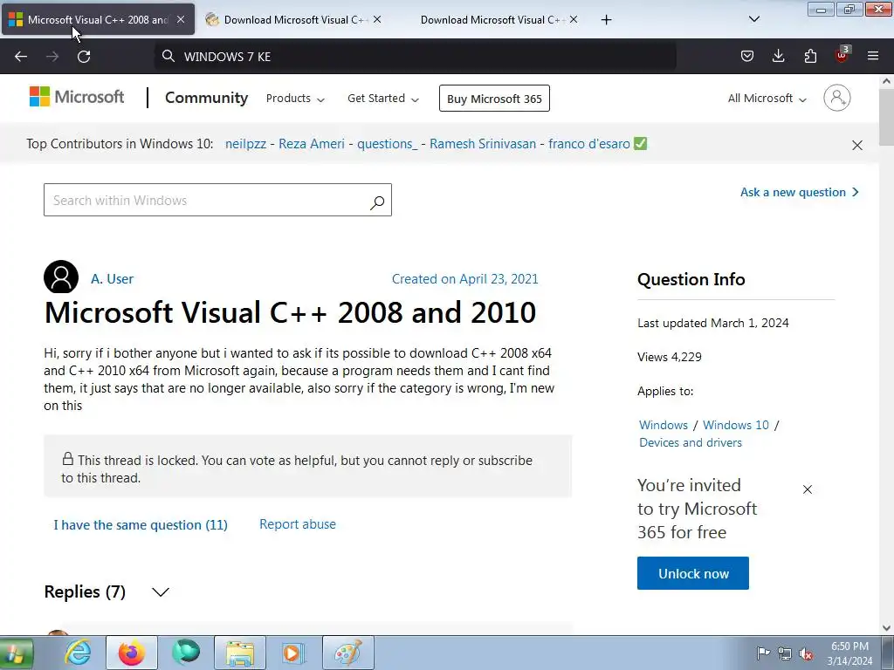Click the author avatar icon
894x670 pixels.
coord(61,277)
